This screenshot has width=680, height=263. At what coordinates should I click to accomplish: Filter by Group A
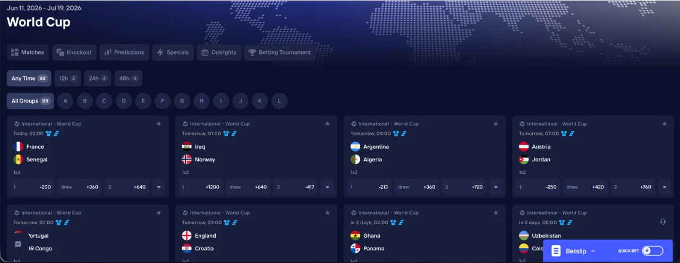65,101
